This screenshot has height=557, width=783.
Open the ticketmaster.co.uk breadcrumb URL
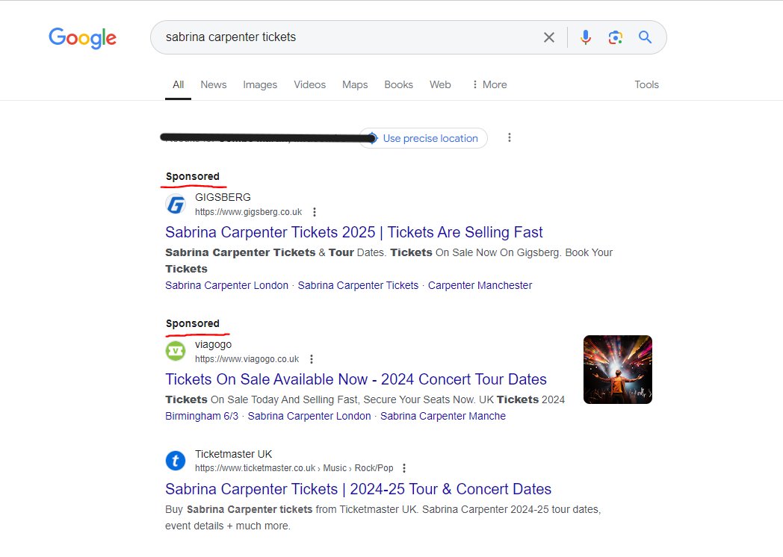tap(294, 468)
